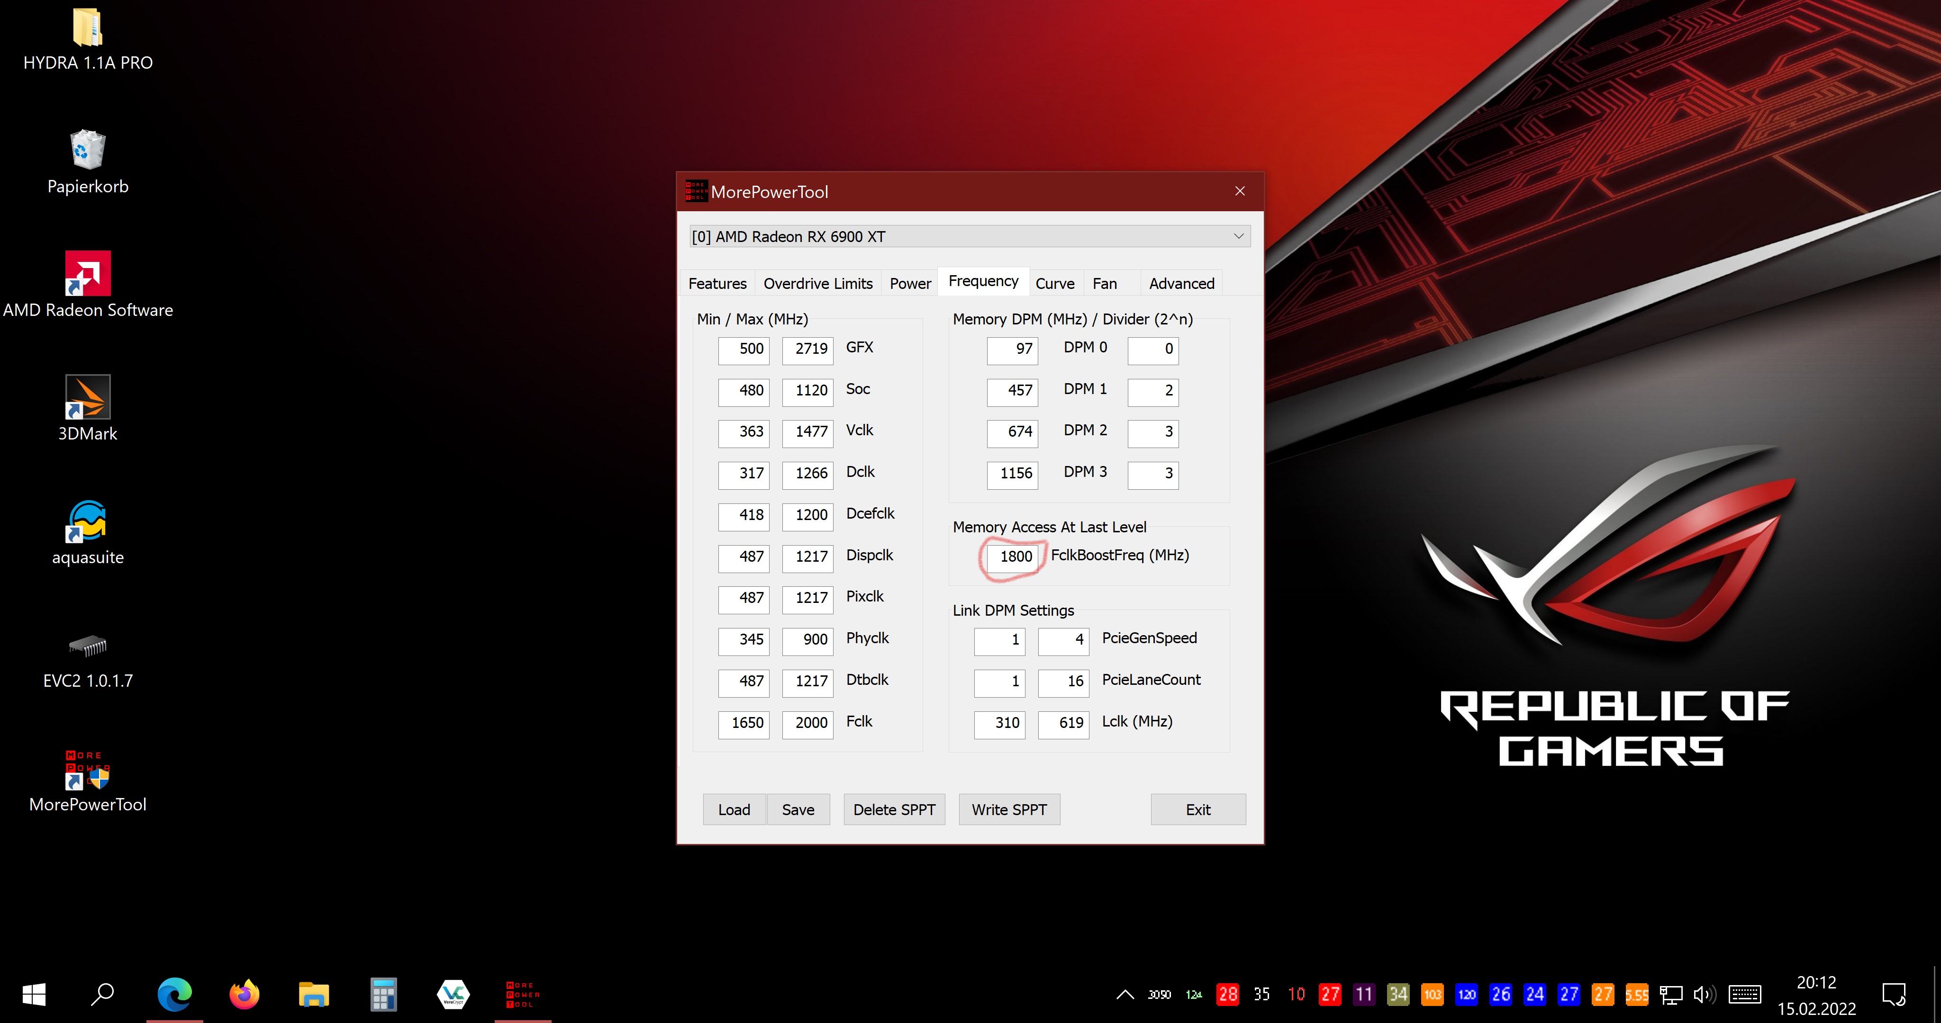Viewport: 1941px width, 1023px height.
Task: Click the Save button
Action: 798,809
